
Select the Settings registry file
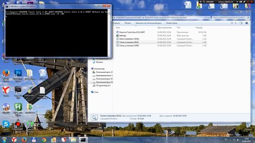123,35
